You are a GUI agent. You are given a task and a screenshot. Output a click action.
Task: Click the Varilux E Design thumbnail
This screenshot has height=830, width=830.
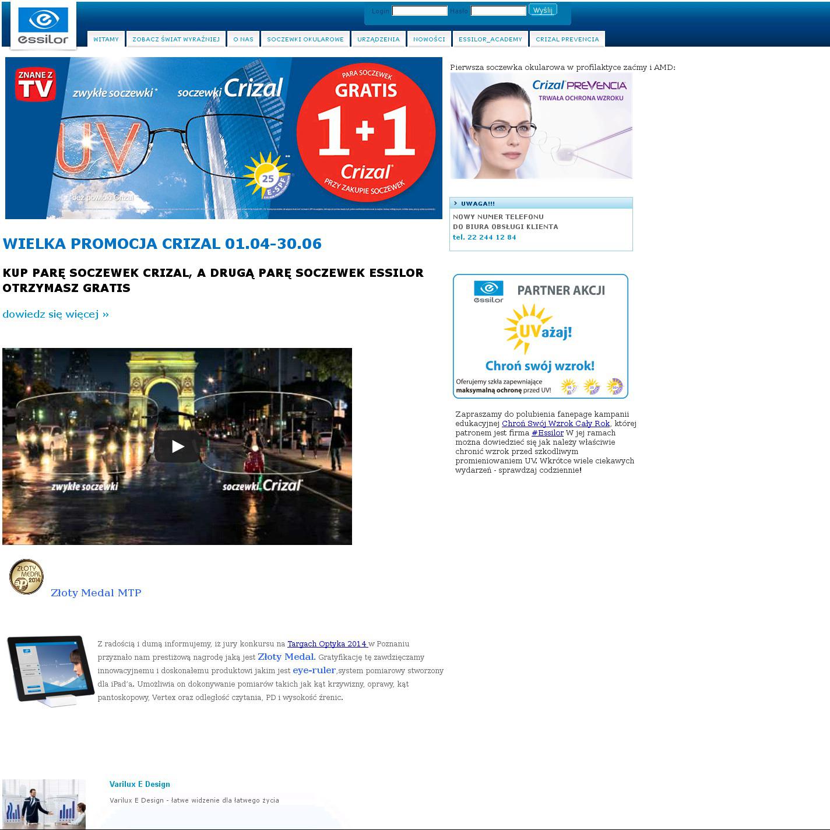click(x=44, y=804)
